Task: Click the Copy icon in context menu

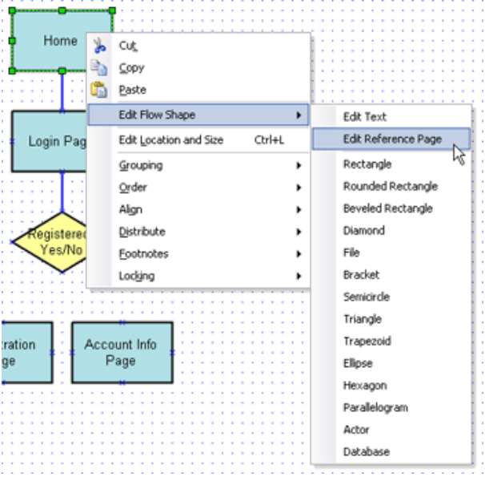Action: click(x=99, y=68)
